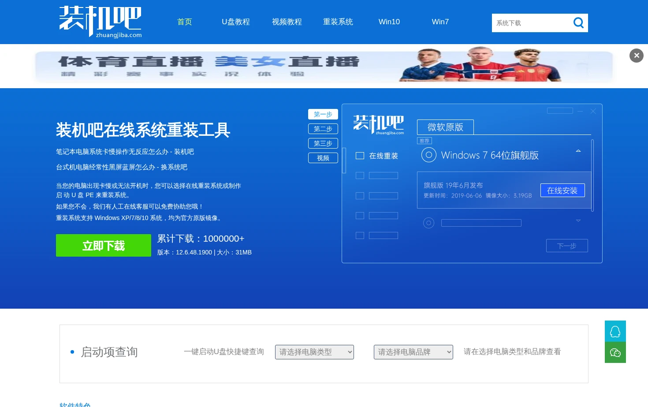Click the green 立即下载 button
648x407 pixels.
(x=104, y=245)
